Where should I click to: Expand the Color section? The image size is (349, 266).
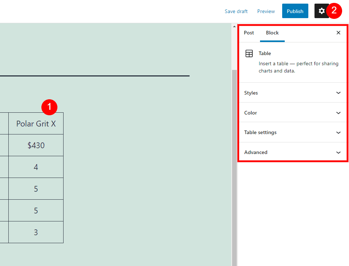(292, 113)
